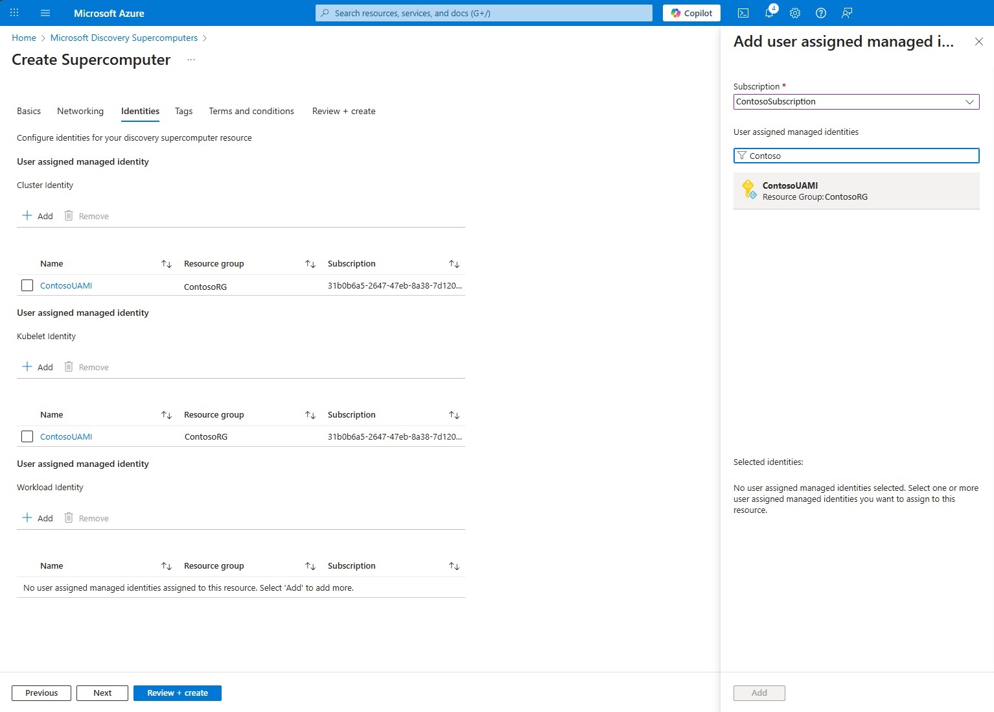Click Add under Workload Identity
Image resolution: width=994 pixels, height=712 pixels.
38,518
